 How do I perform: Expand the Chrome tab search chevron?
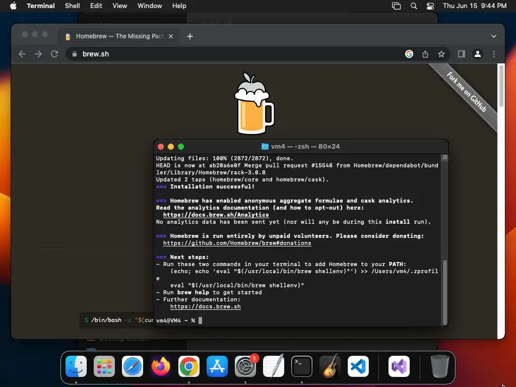click(494, 36)
